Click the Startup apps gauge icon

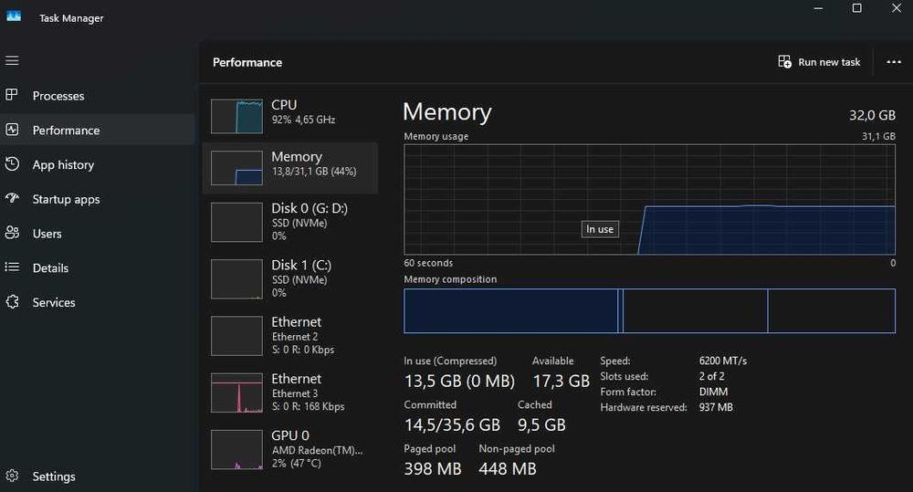coord(12,199)
